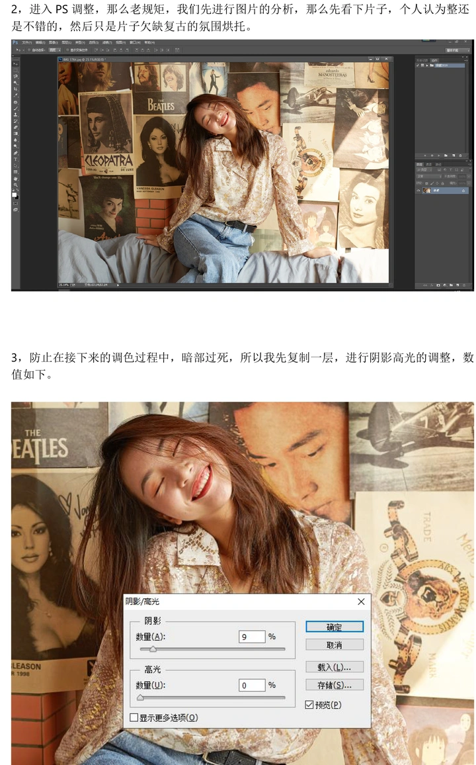The image size is (476, 765).
Task: Toggle the 显示变换控件 checkbox
Action: click(67, 50)
